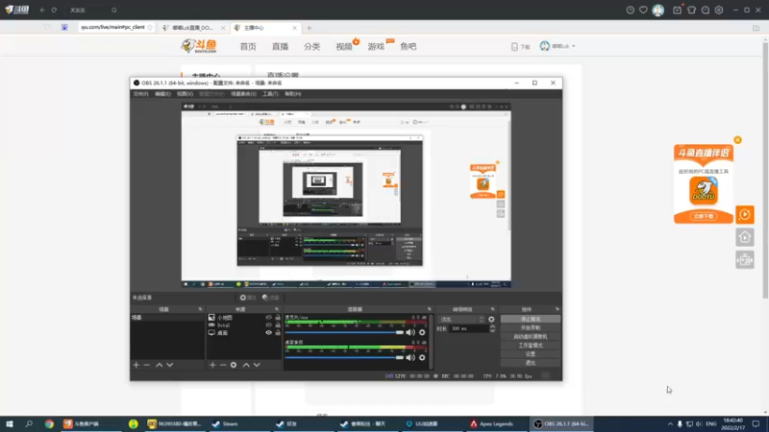769x432 pixels.
Task: Open OBS 工具(T) menu
Action: [270, 94]
